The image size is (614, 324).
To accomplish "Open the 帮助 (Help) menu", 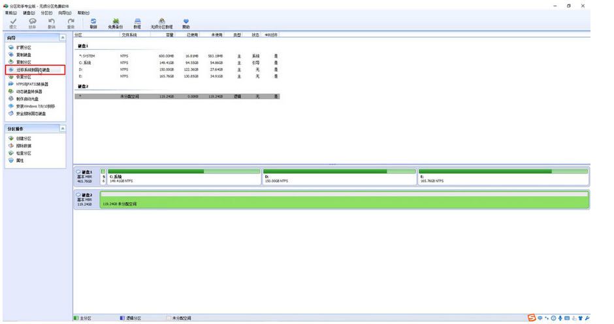I will tap(84, 13).
